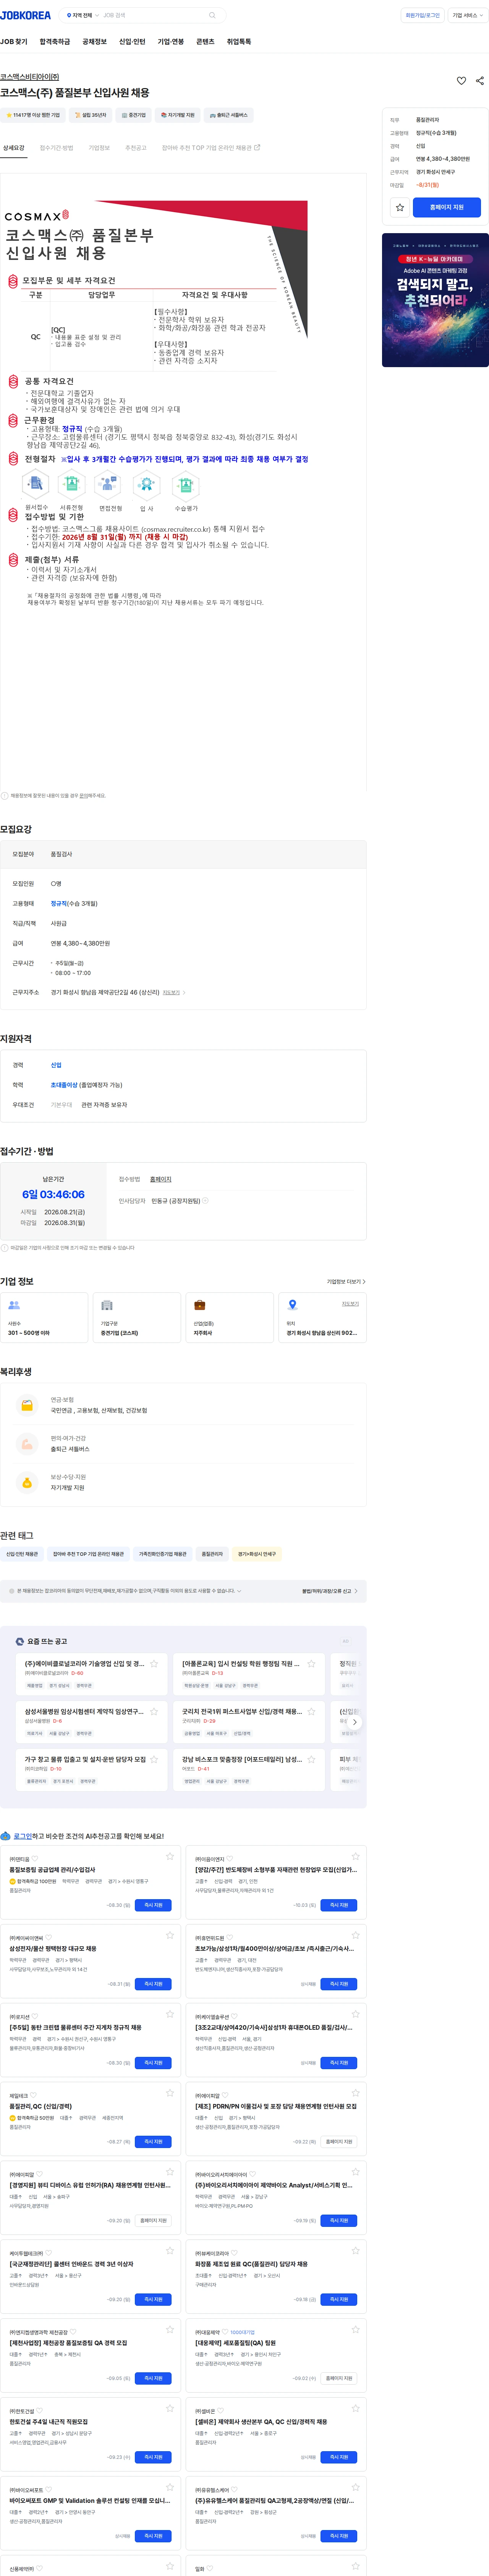Viewport: 489px width, 2576px height.
Task: Click the 신입·인턴 채용관 related tag
Action: (22, 1554)
